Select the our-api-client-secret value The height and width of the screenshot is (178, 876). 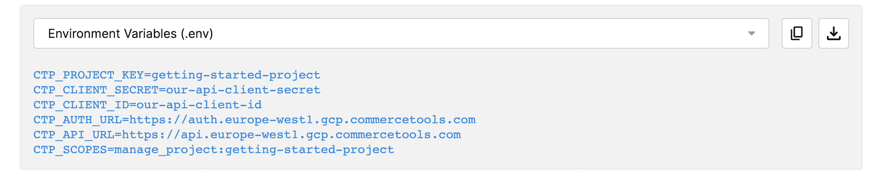pos(243,90)
